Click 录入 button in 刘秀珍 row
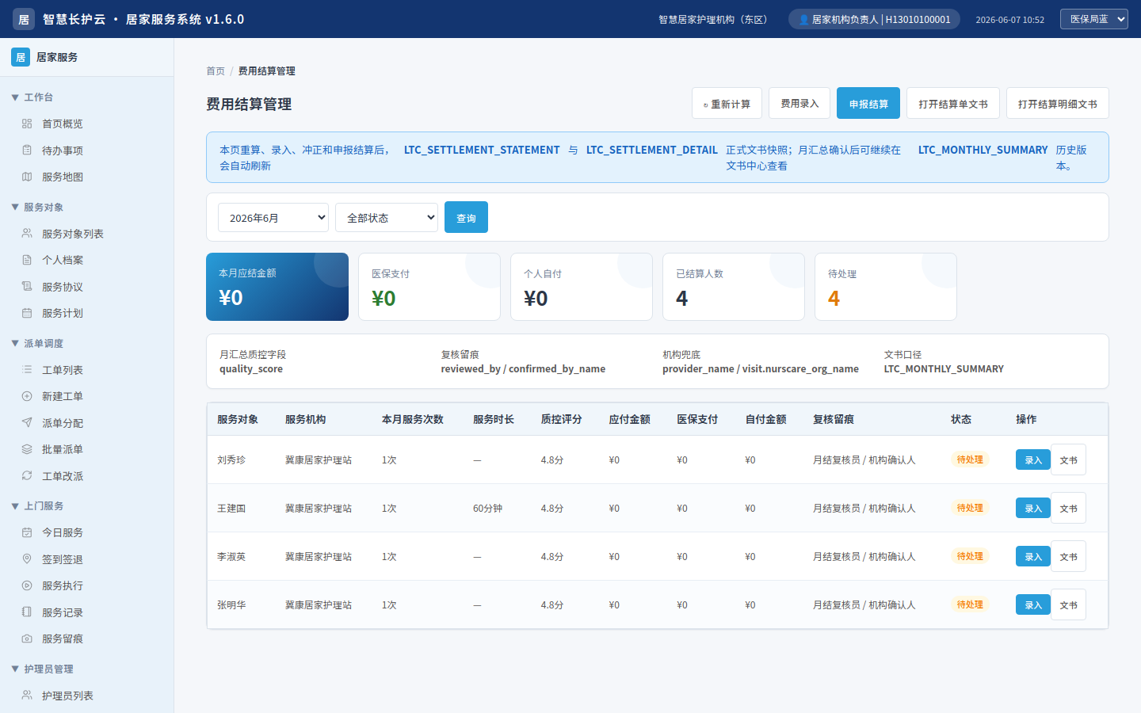This screenshot has height=713, width=1141. coord(1033,459)
